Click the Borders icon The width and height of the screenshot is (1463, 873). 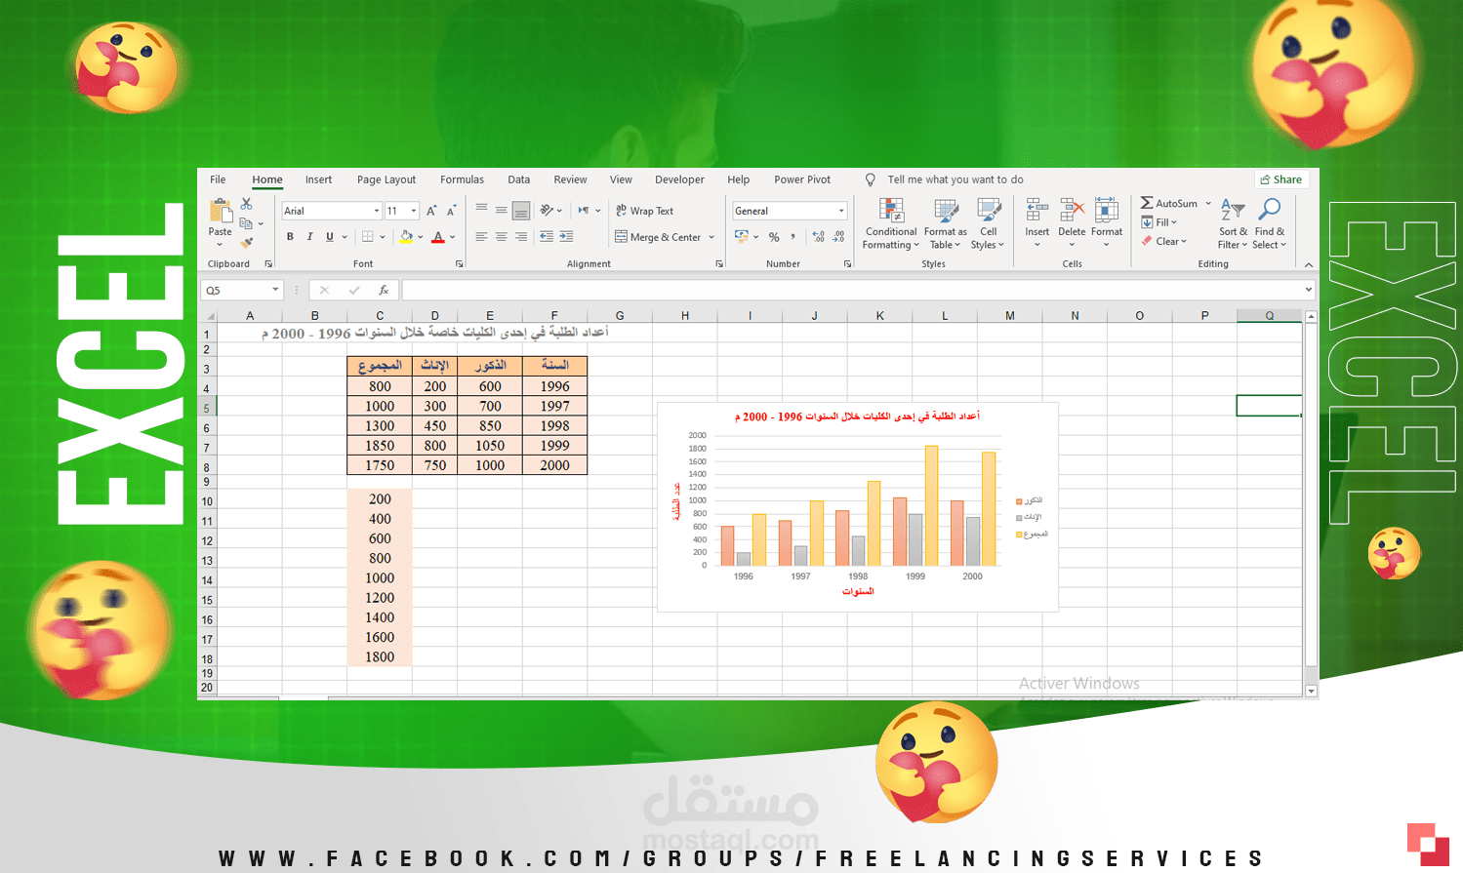click(x=368, y=237)
